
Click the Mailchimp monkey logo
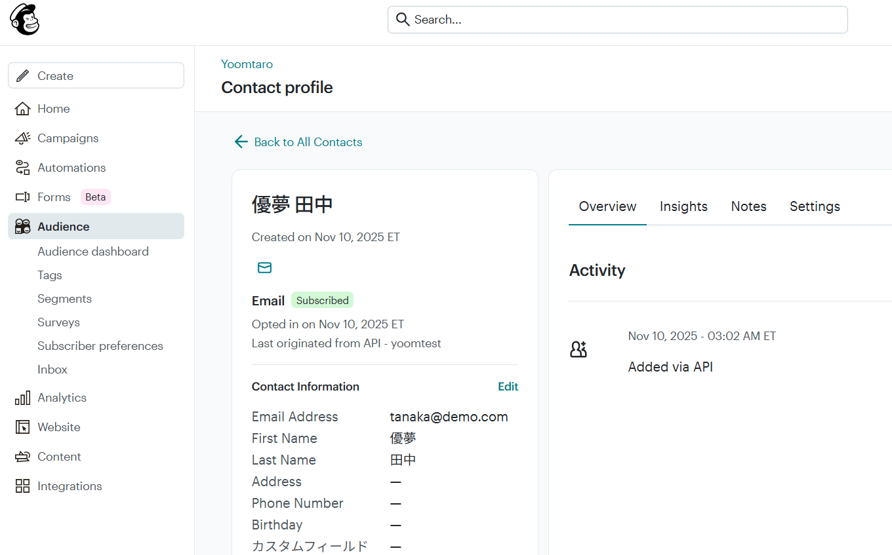click(25, 20)
